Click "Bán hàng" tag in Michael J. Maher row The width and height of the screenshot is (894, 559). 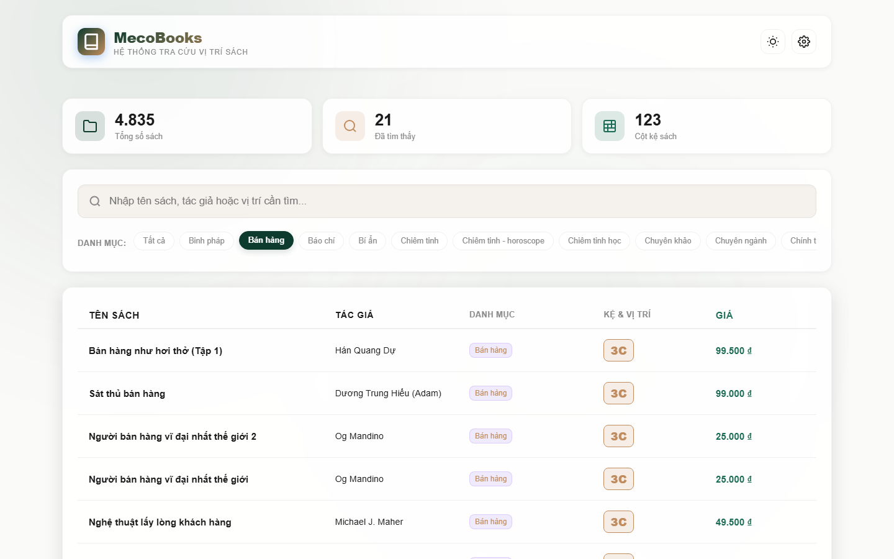point(490,522)
